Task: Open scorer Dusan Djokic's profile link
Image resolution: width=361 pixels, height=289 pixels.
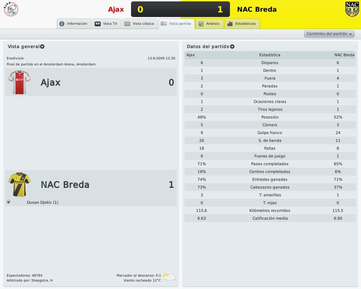Action: [x=42, y=202]
